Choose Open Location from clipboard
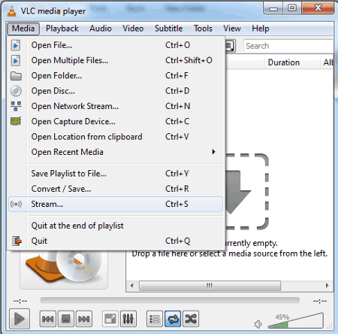Image resolution: width=338 pixels, height=334 pixels. pos(116,137)
